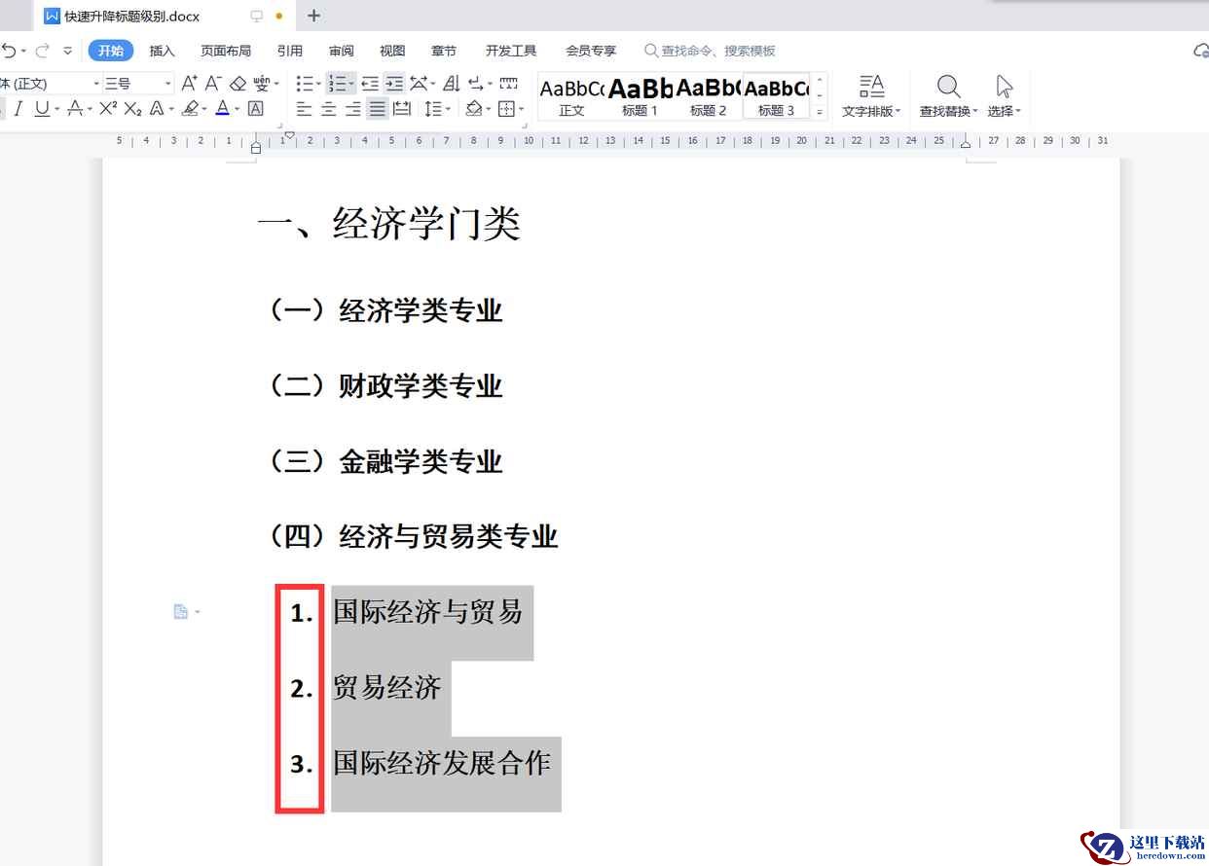Click the font color A swatch
This screenshot has height=866, width=1209.
tap(222, 109)
